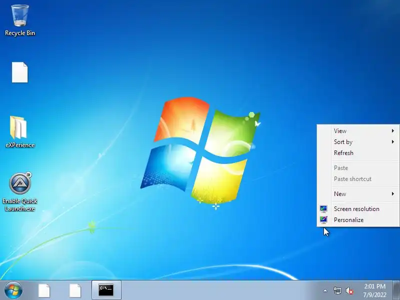The width and height of the screenshot is (400, 300).
Task: Show hidden tray icons arrow
Action: (325, 290)
